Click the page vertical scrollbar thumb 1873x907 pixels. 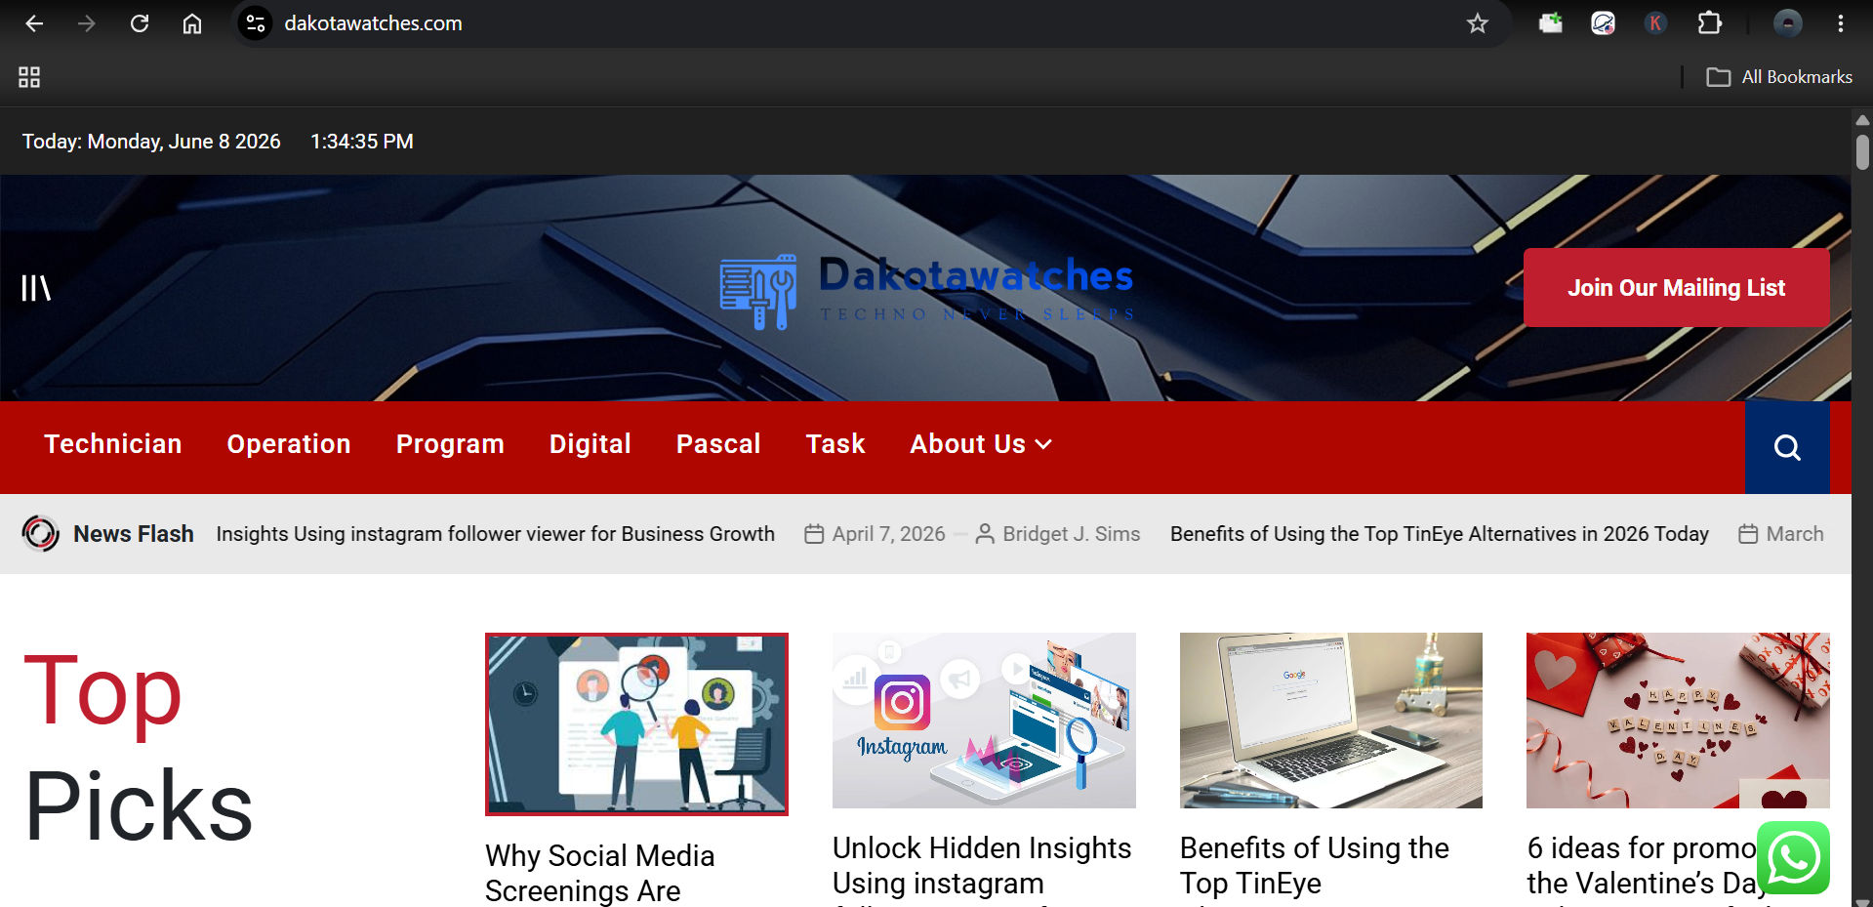pyautogui.click(x=1862, y=151)
